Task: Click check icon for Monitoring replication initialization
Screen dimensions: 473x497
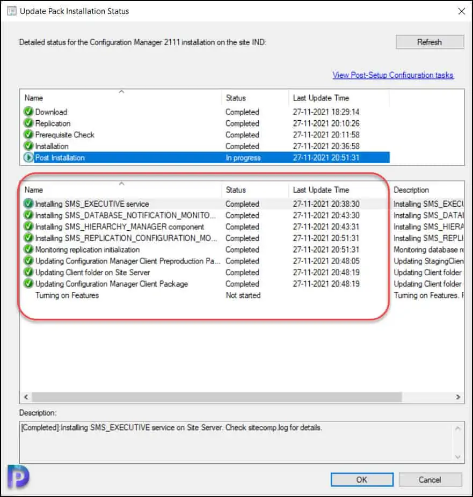Action: click(x=28, y=249)
